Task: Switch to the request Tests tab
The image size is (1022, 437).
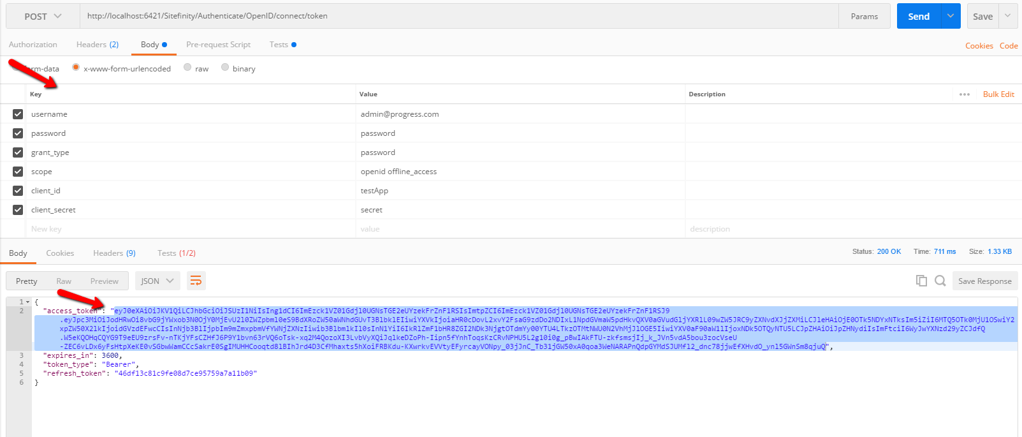Action: pos(282,45)
